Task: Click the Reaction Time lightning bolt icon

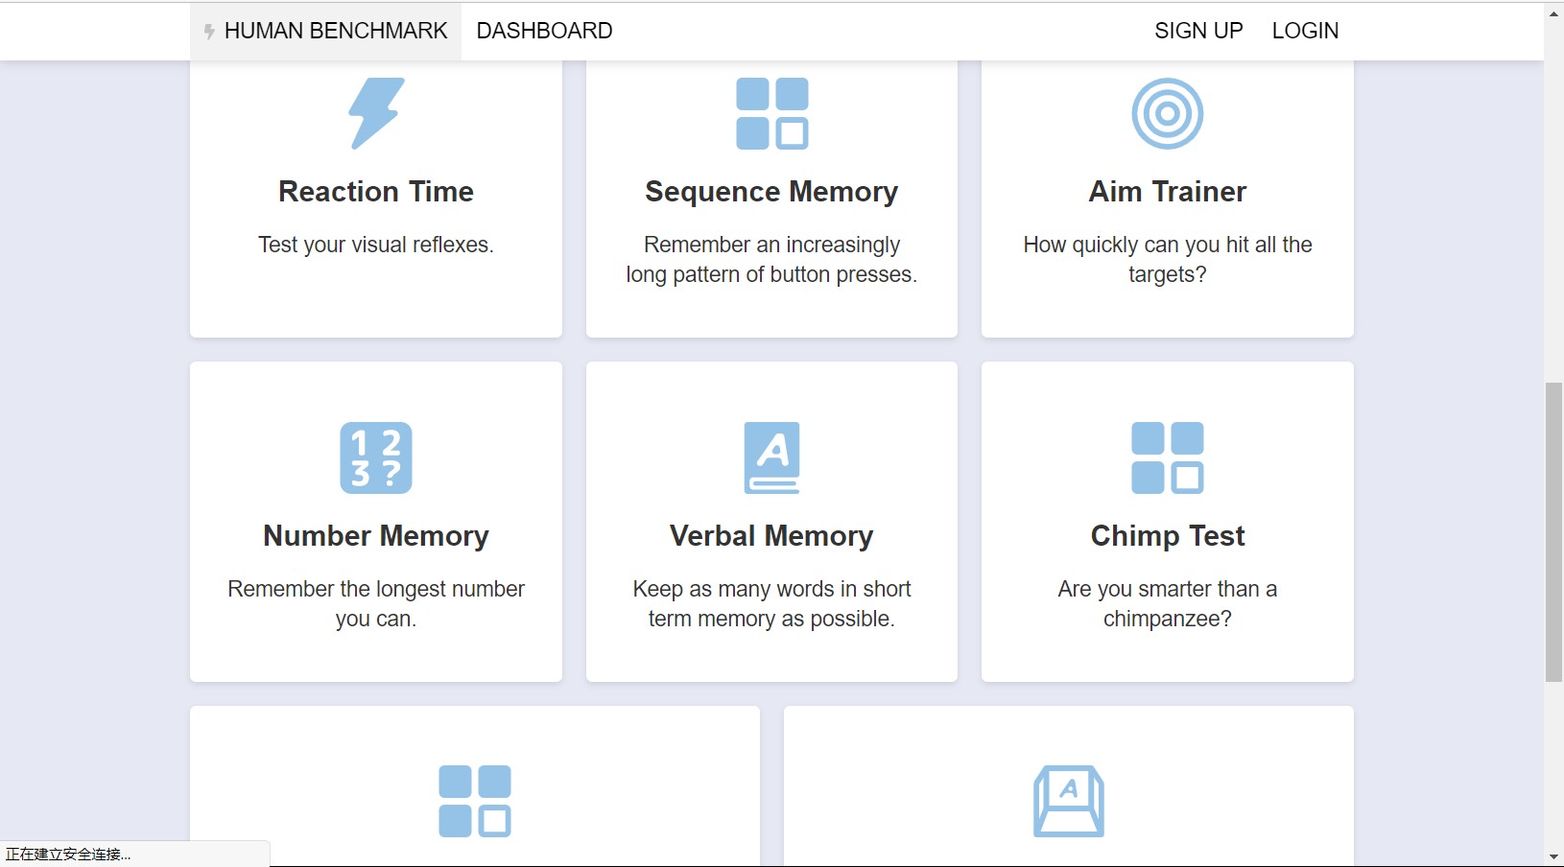Action: tap(376, 113)
